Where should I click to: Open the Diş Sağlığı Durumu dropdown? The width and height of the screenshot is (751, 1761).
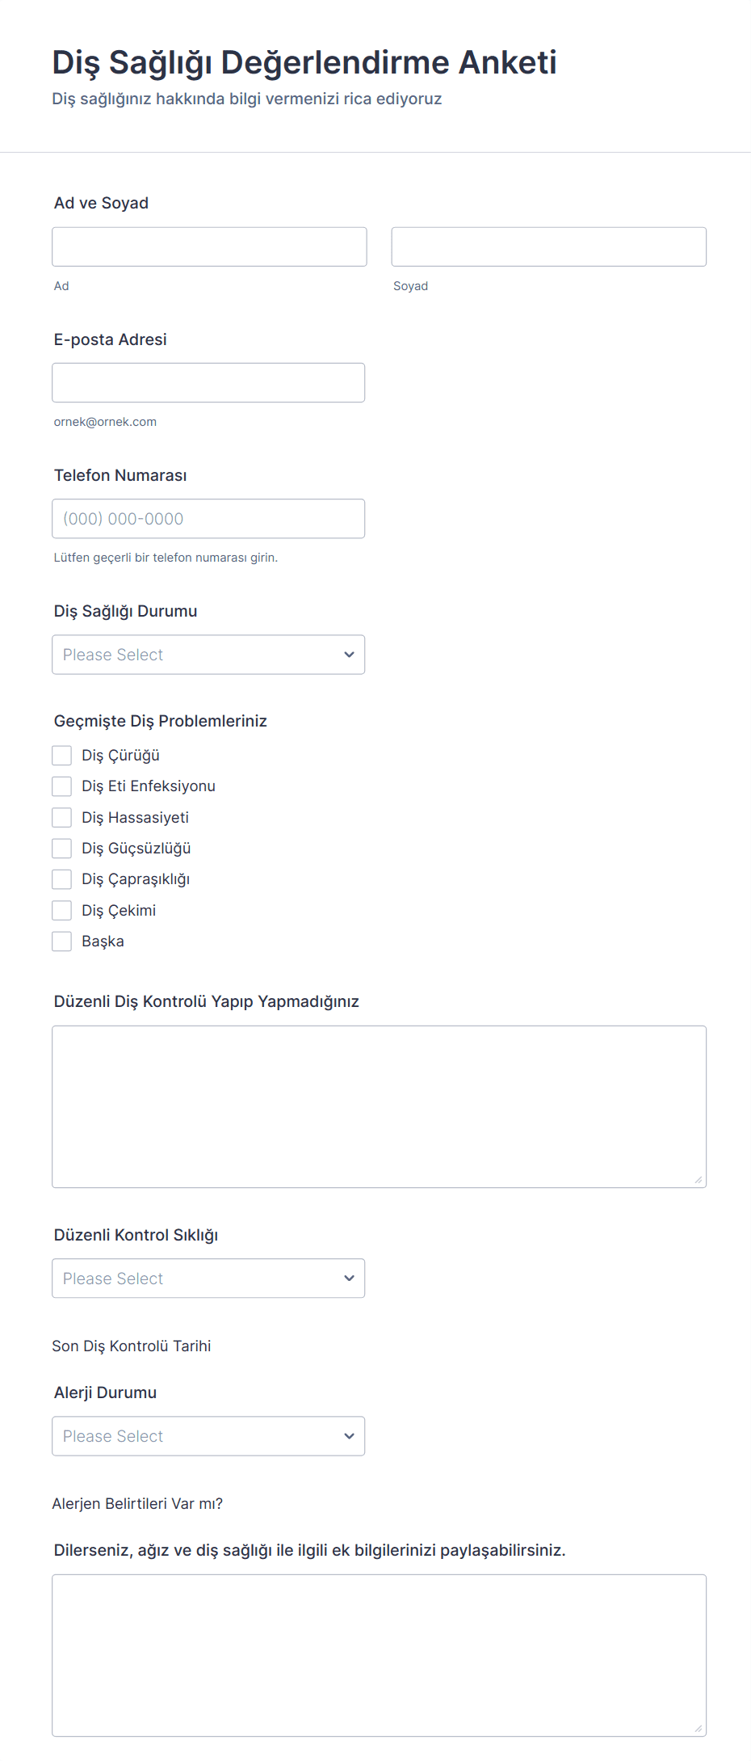click(208, 655)
